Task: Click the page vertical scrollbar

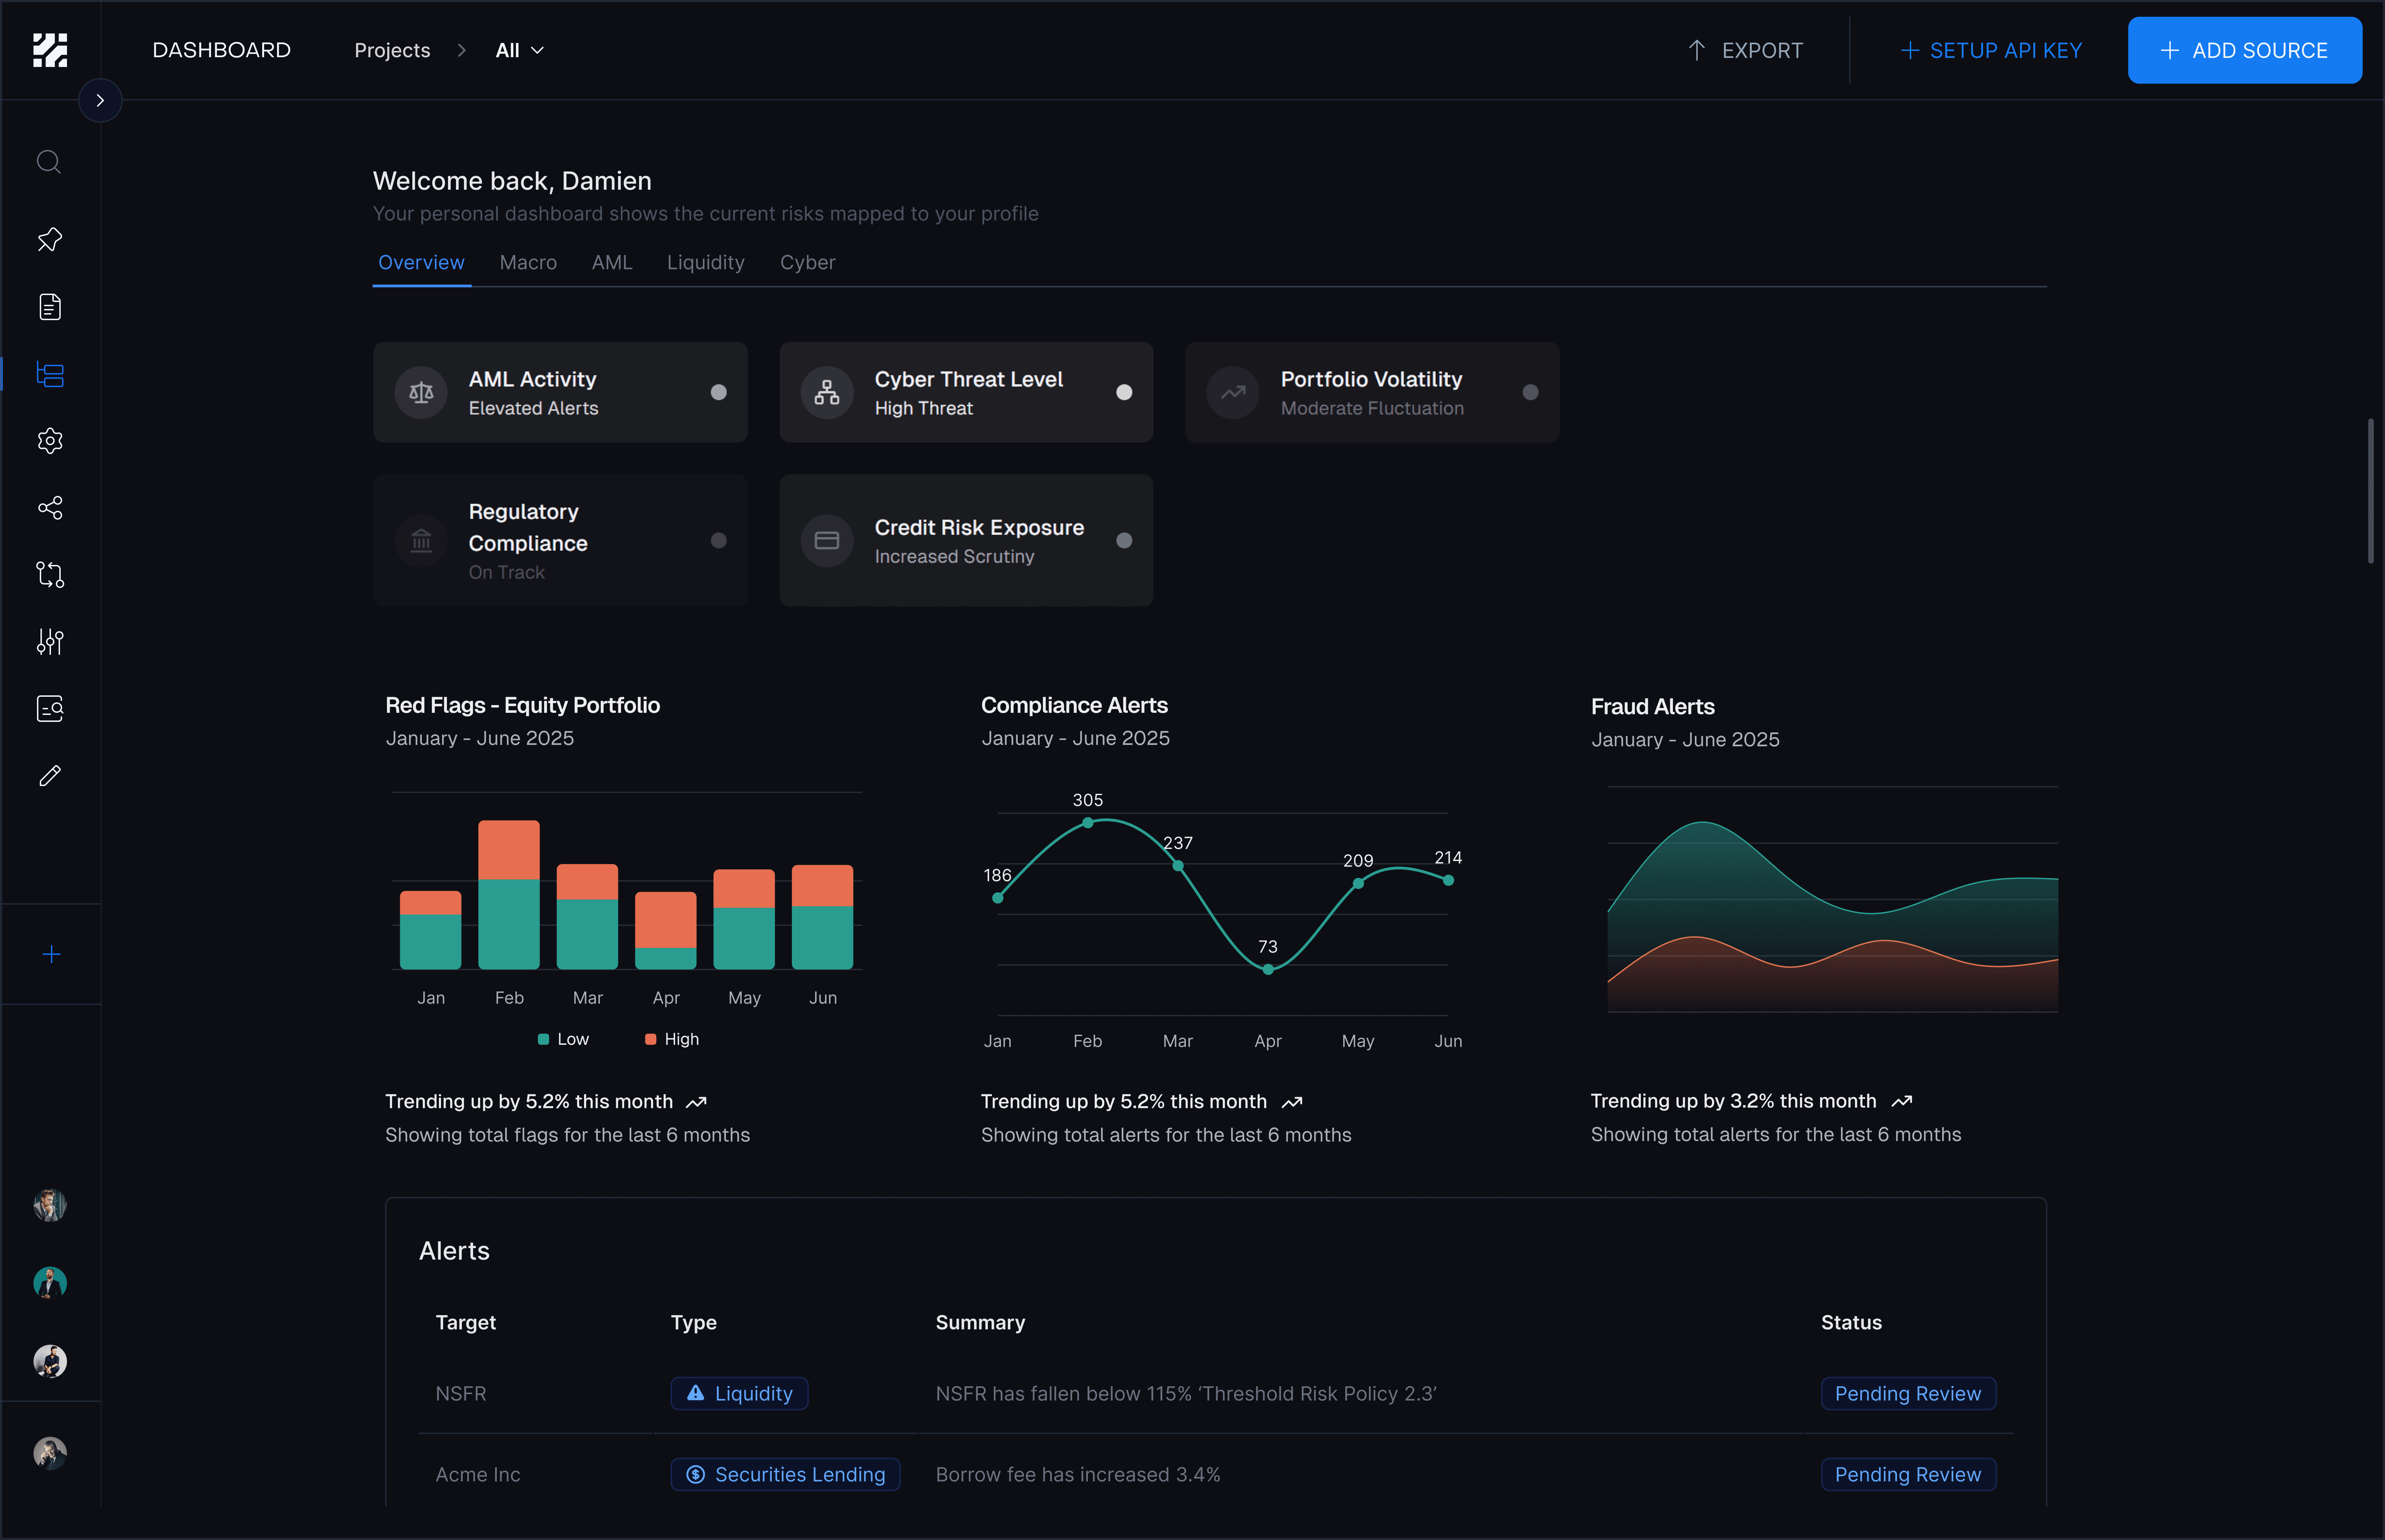Action: click(x=2371, y=491)
